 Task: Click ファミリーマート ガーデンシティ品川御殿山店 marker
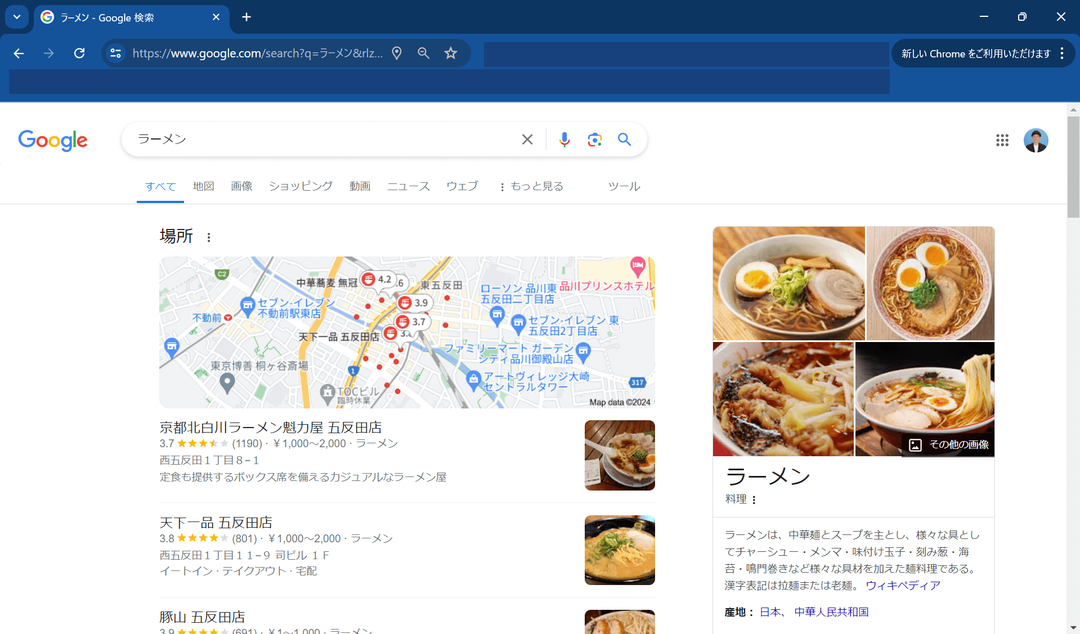584,353
